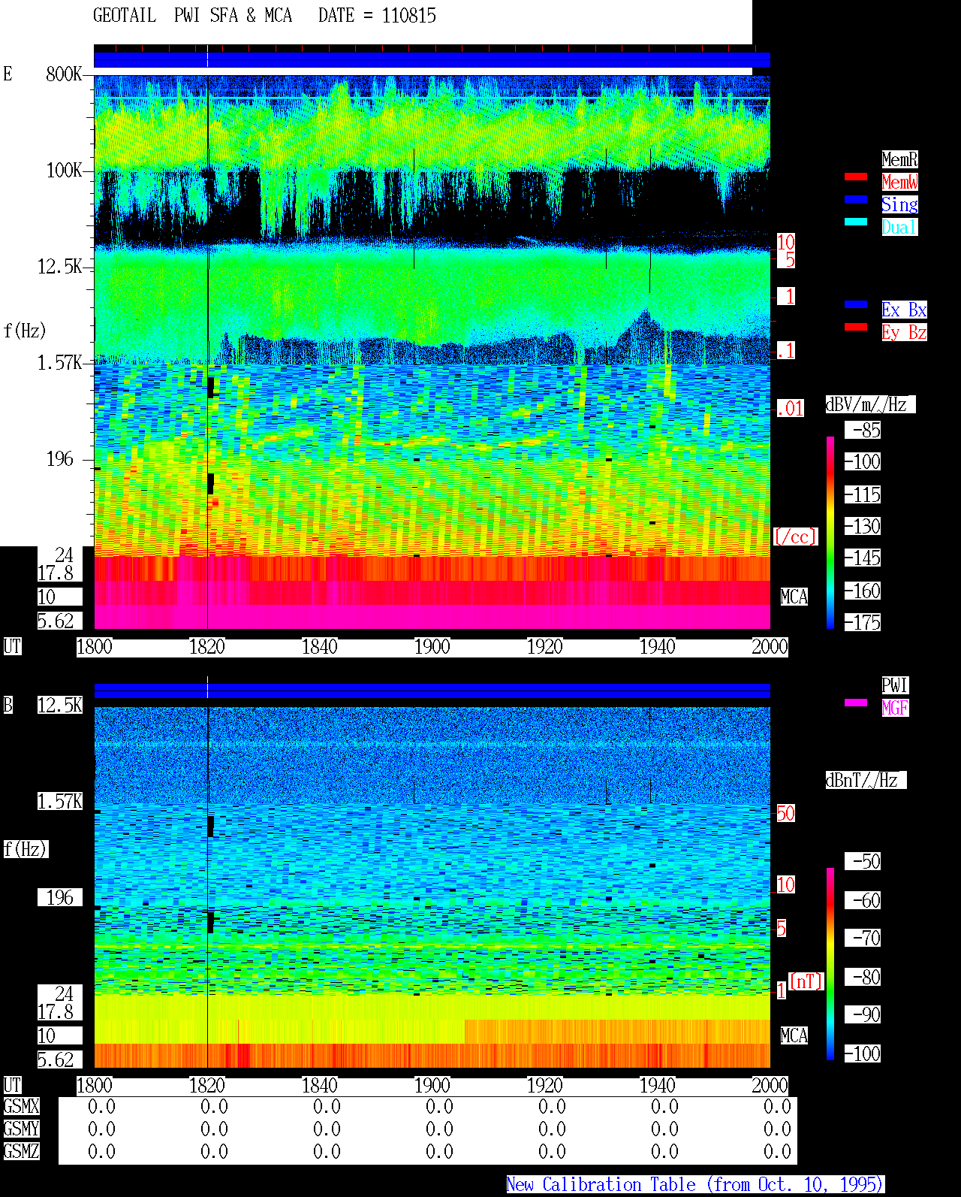Click the magenta MGF legend swatch
This screenshot has width=961, height=1197.
856,703
